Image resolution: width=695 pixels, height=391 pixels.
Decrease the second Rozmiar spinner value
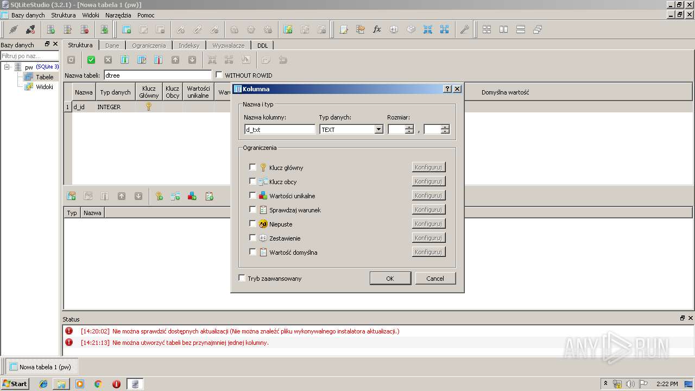coord(445,131)
